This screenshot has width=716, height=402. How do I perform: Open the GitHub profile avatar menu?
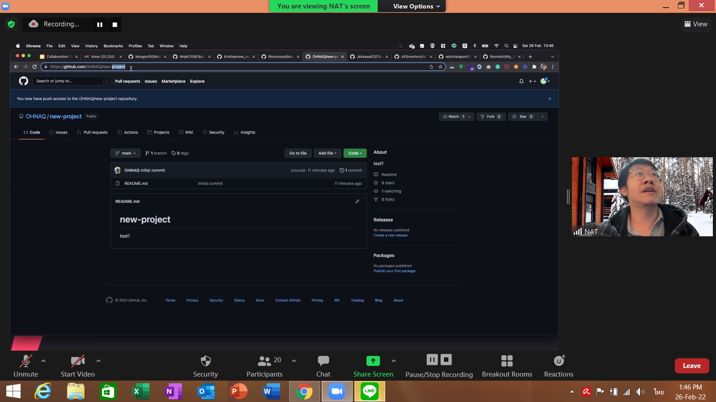(x=545, y=81)
